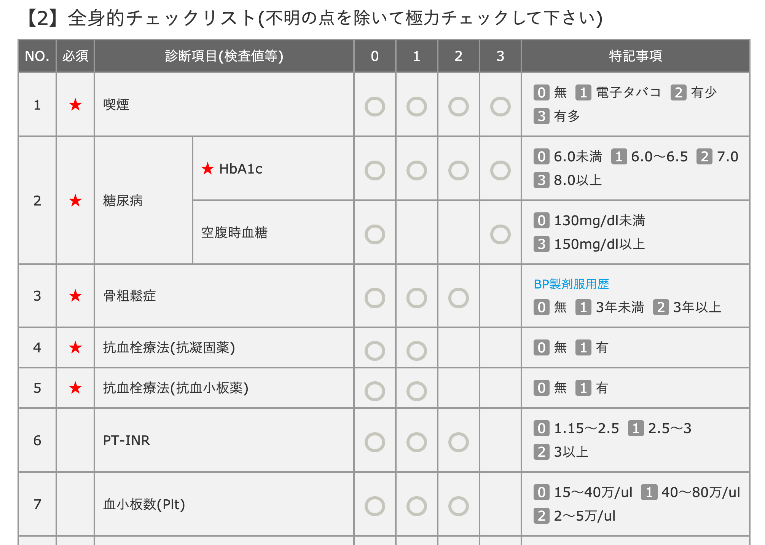Viewport: 765px width, 545px height.
Task: Choose score 3 for 空腹時血糖
Action: point(500,234)
